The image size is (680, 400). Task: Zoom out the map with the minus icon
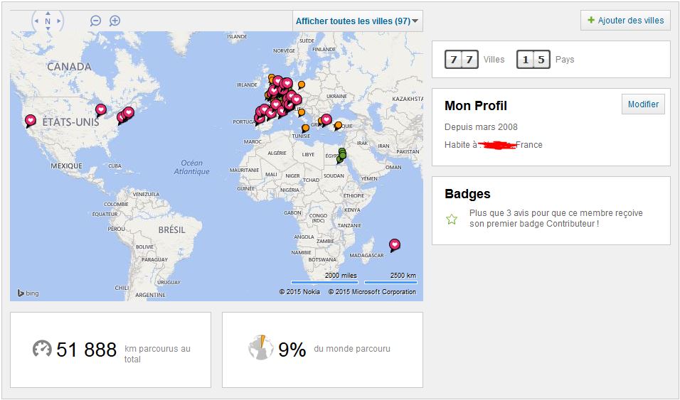click(95, 21)
